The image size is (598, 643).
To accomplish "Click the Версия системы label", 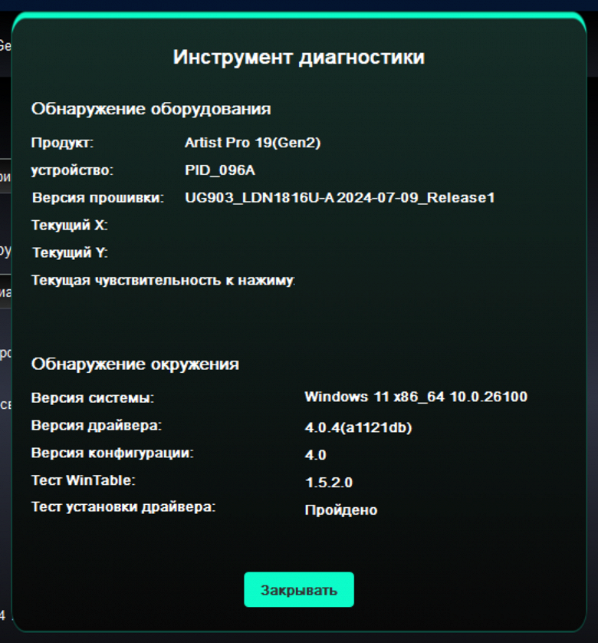I will coord(93,398).
